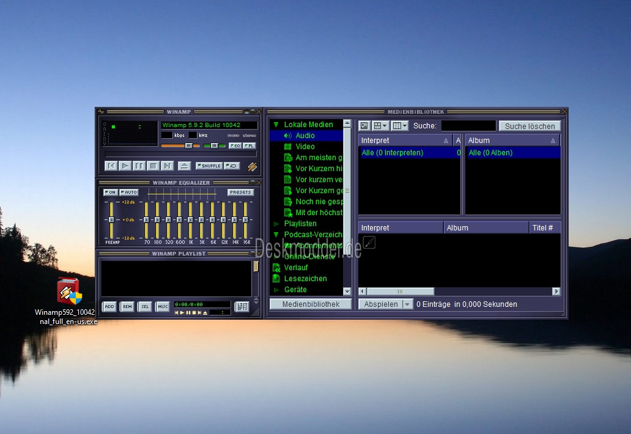
Task: Sort by upper Interpret column header
Action: click(x=405, y=141)
